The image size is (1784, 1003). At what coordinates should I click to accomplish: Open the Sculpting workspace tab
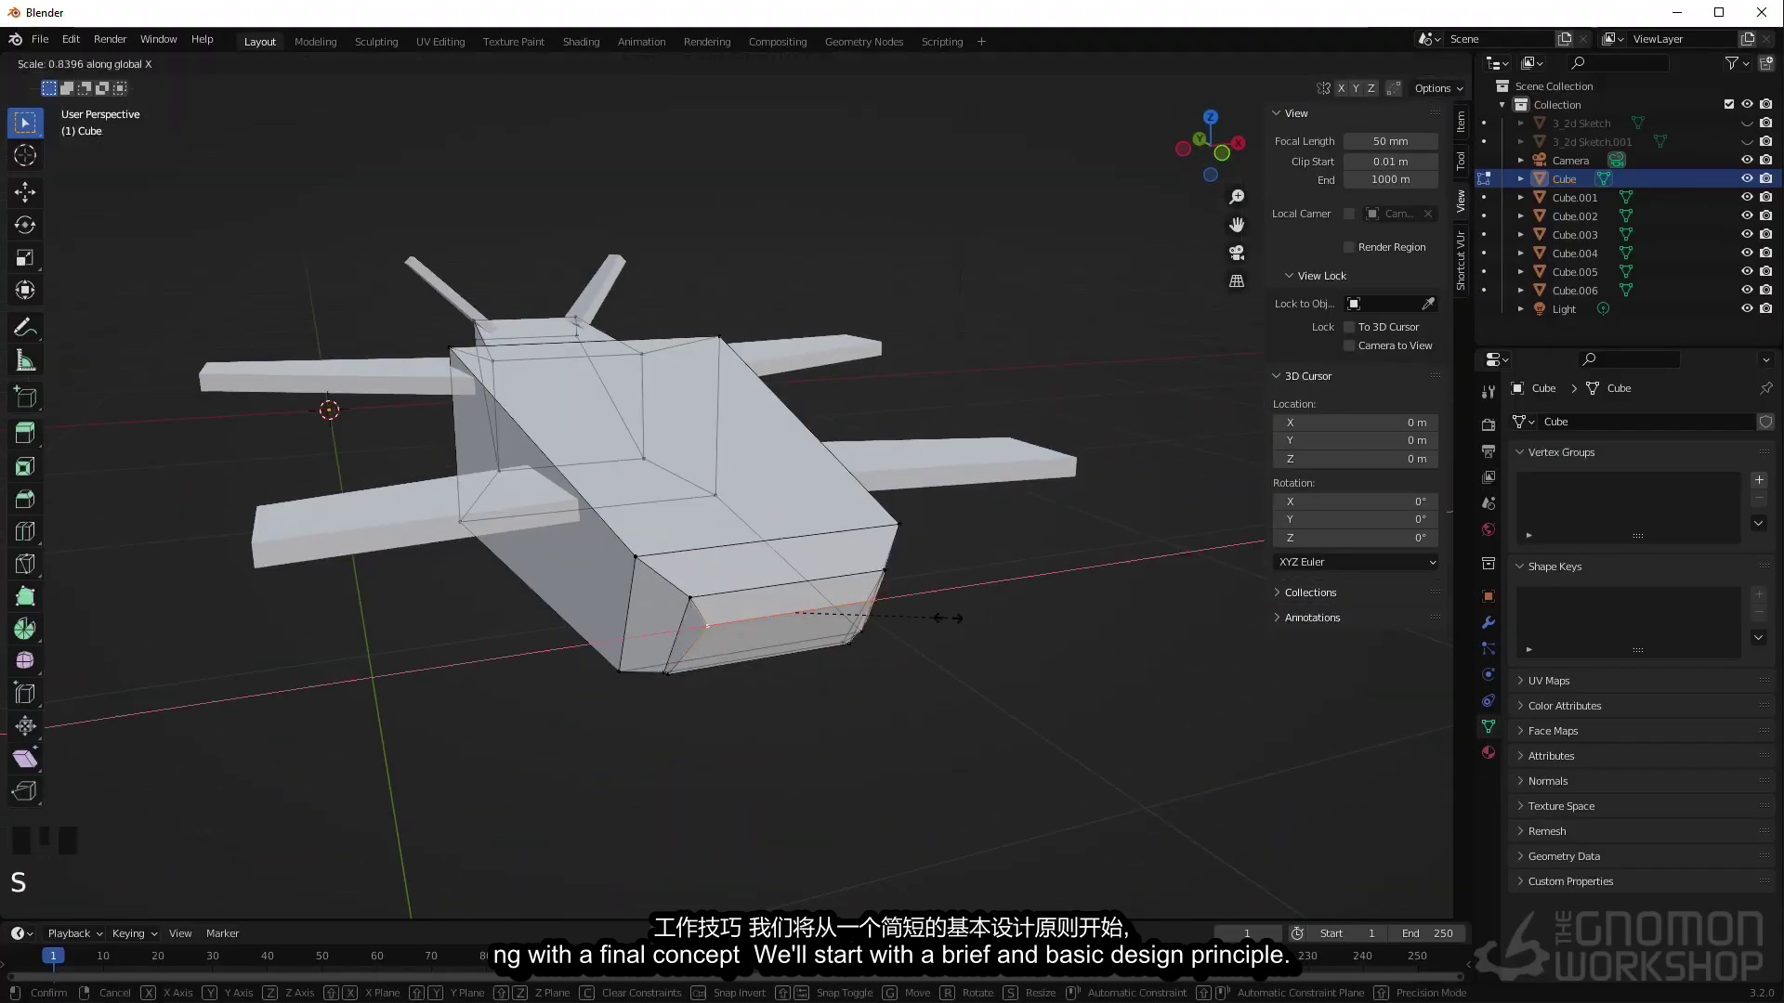click(x=376, y=42)
